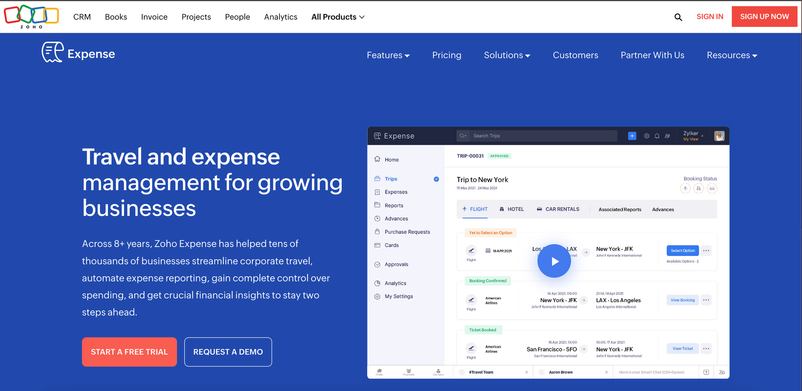Click the flight booking status icon
This screenshot has width=802, height=391.
click(685, 188)
